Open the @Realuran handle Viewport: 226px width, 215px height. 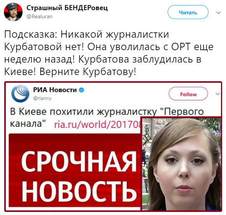click(40, 17)
